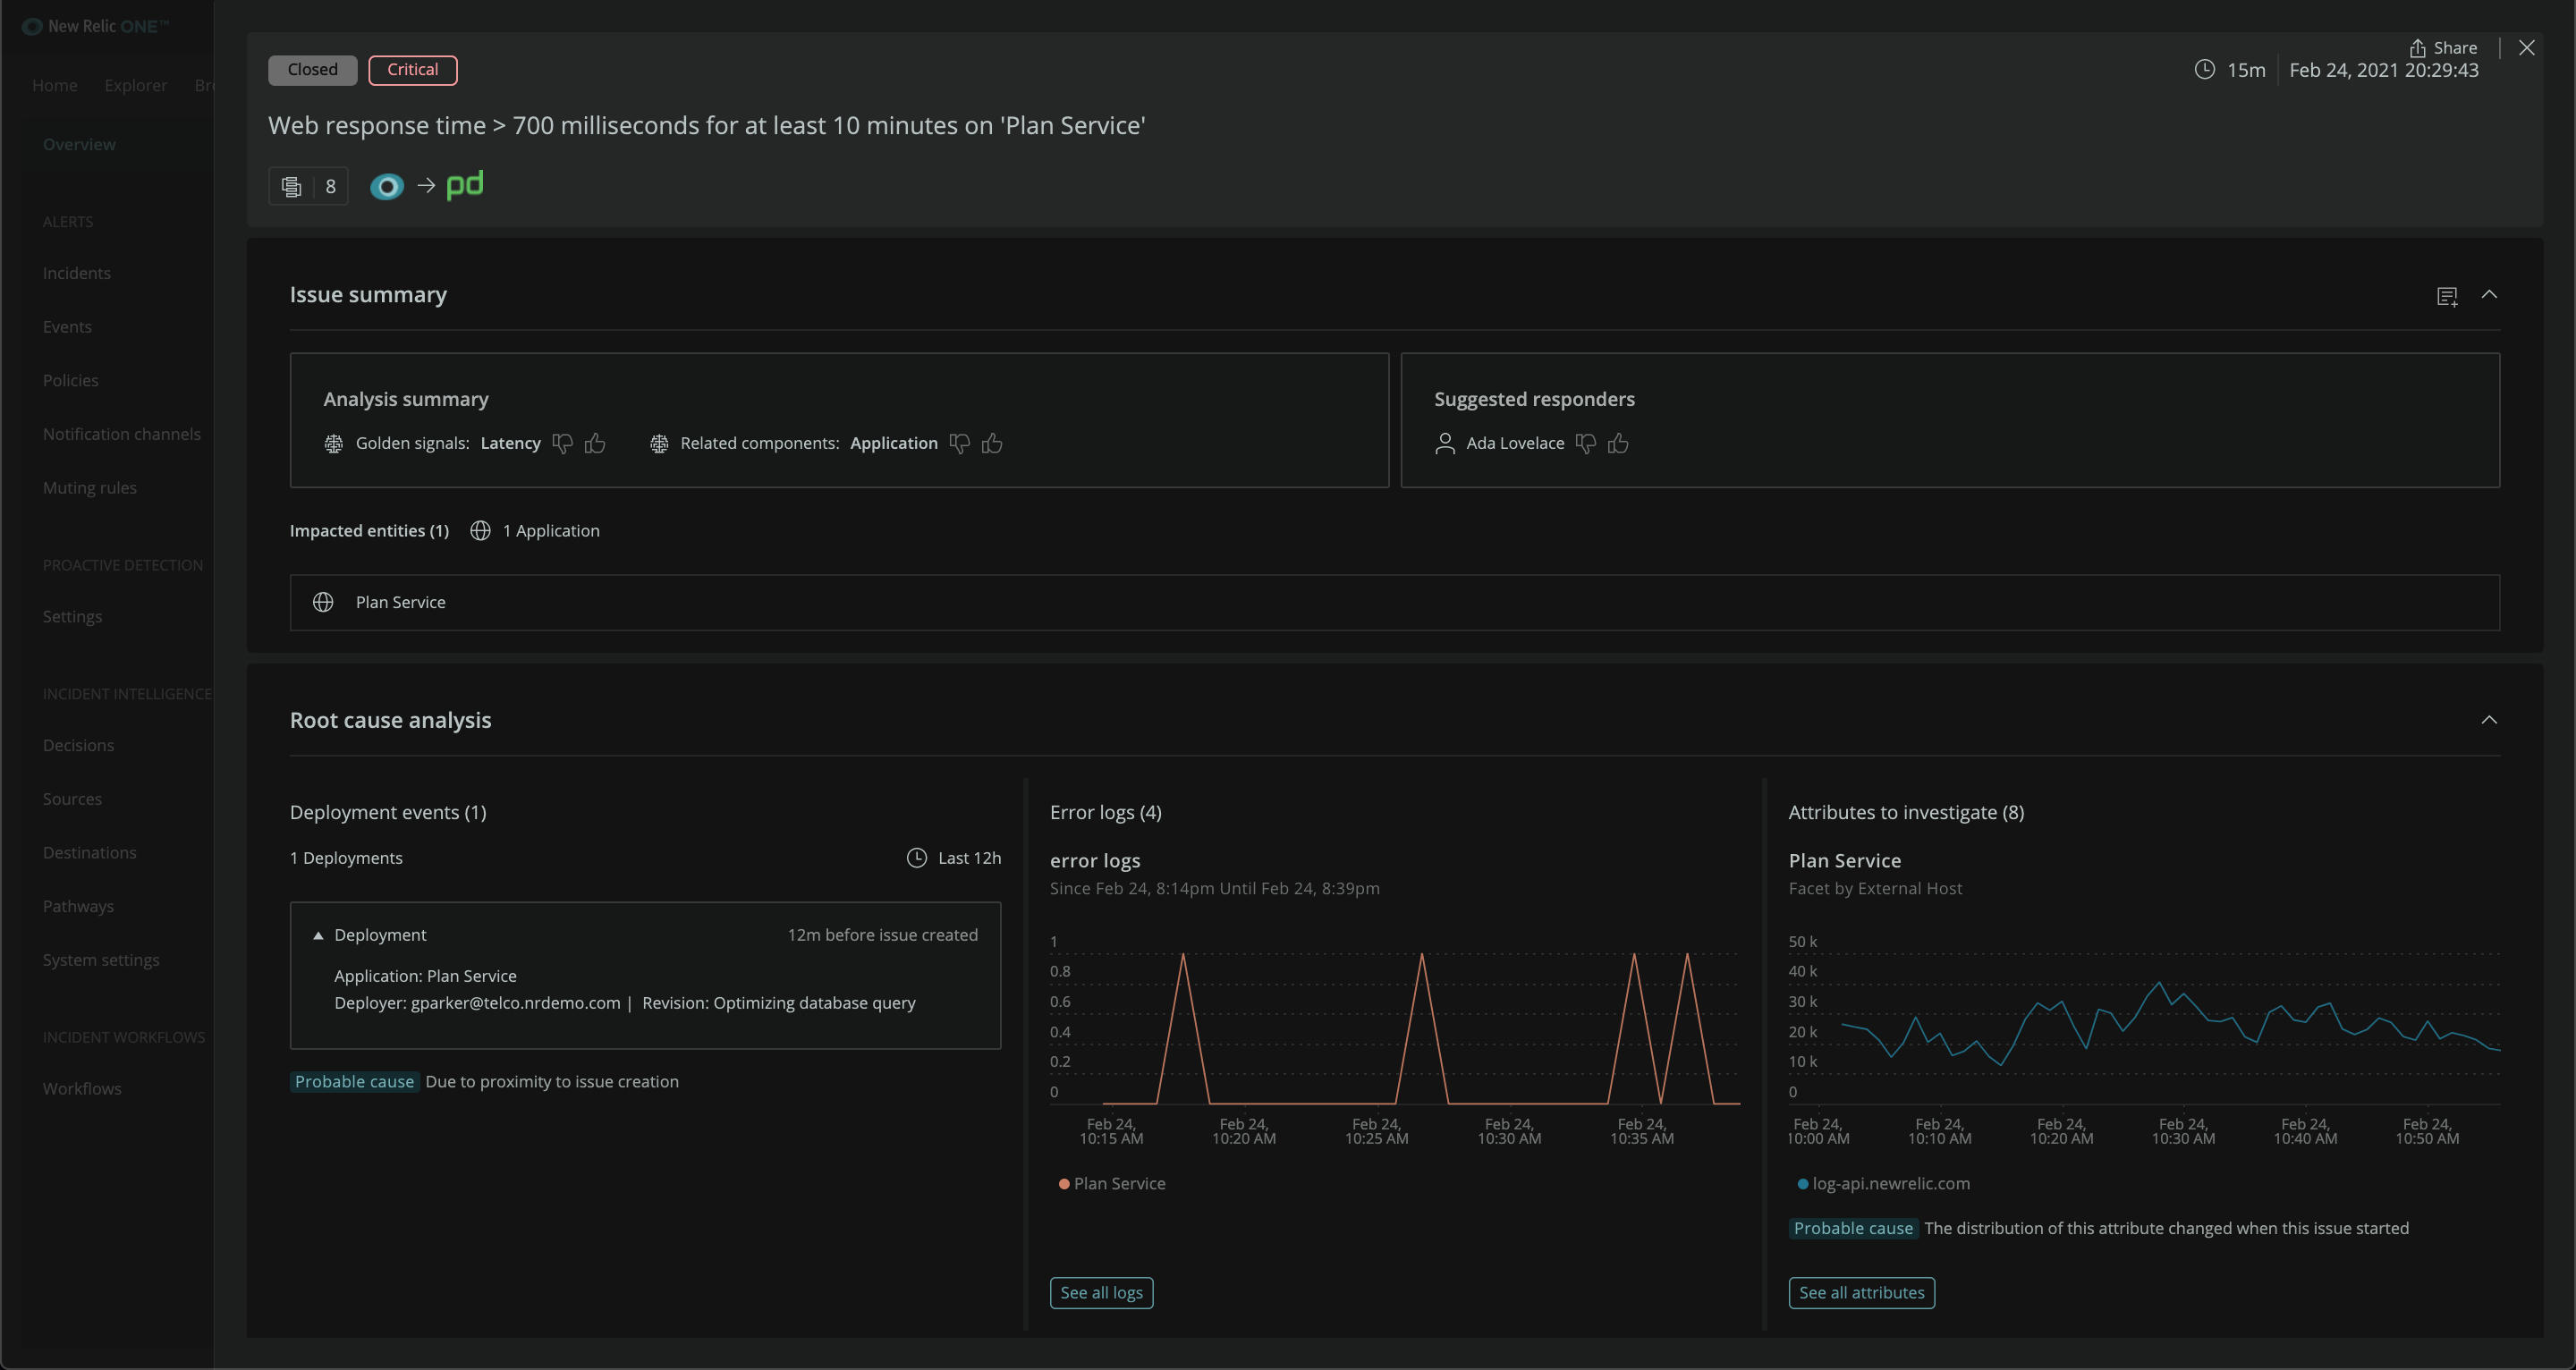Click the log-api.newrelic.com legend dot
This screenshot has height=1370, width=2576.
(1803, 1184)
